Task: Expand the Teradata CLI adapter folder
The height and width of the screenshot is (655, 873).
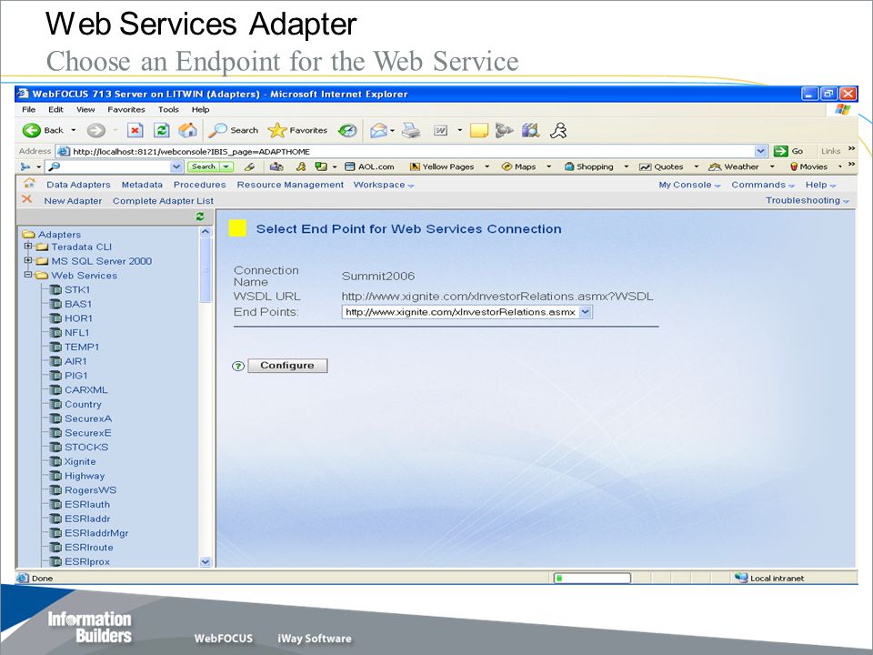Action: [x=28, y=246]
